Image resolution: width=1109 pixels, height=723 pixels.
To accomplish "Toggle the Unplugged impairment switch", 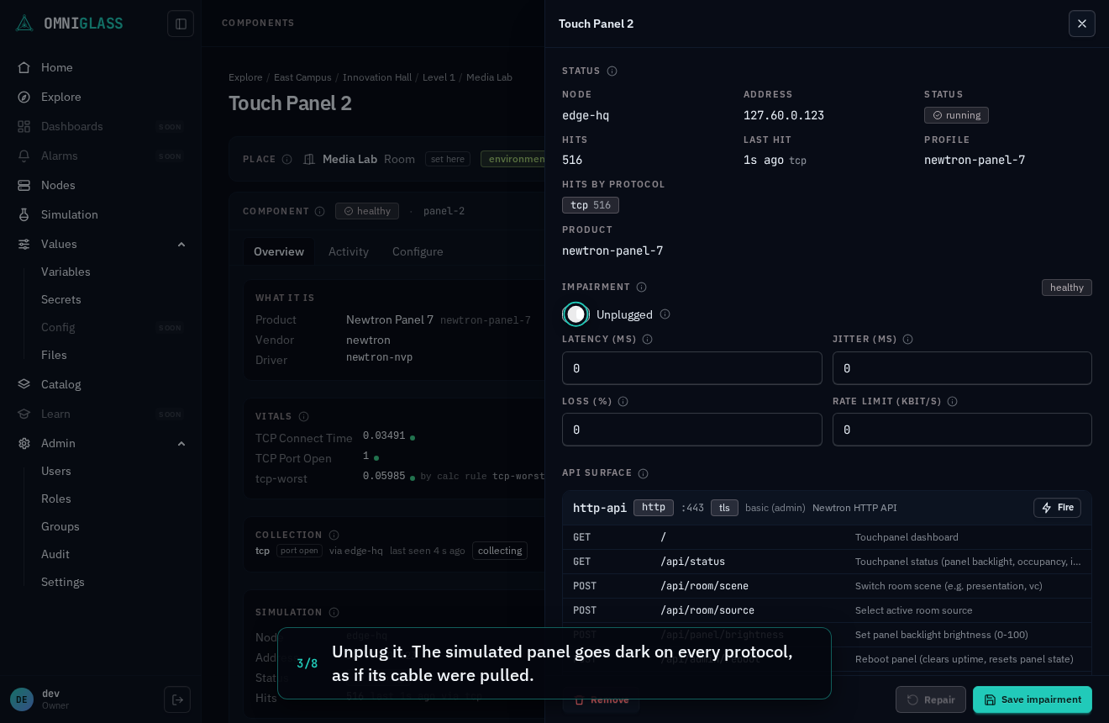I will 576,314.
